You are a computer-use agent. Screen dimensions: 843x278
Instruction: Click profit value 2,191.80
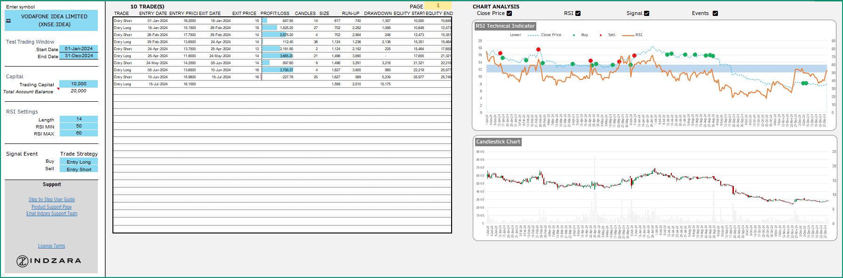tap(286, 49)
